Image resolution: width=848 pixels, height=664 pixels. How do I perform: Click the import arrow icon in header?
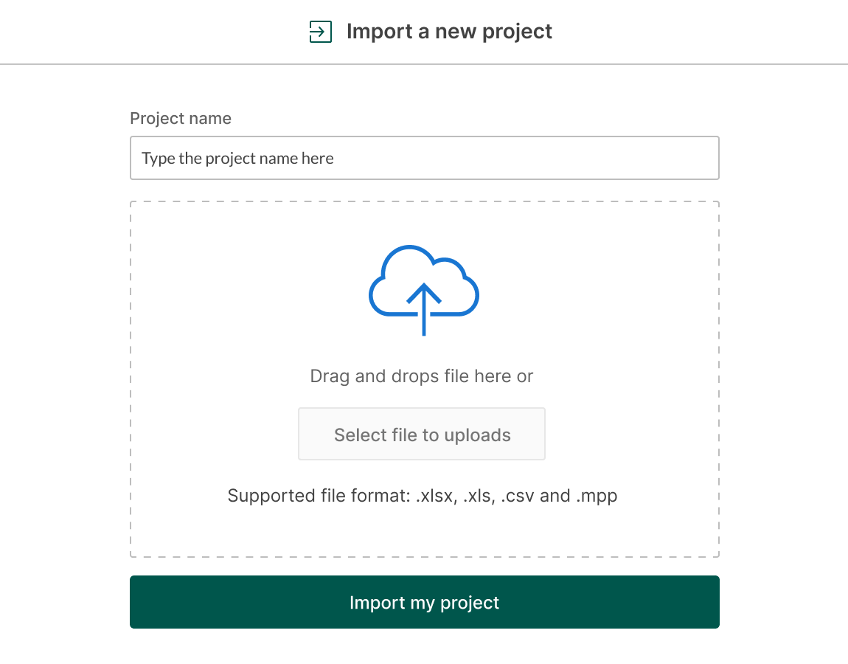[320, 32]
